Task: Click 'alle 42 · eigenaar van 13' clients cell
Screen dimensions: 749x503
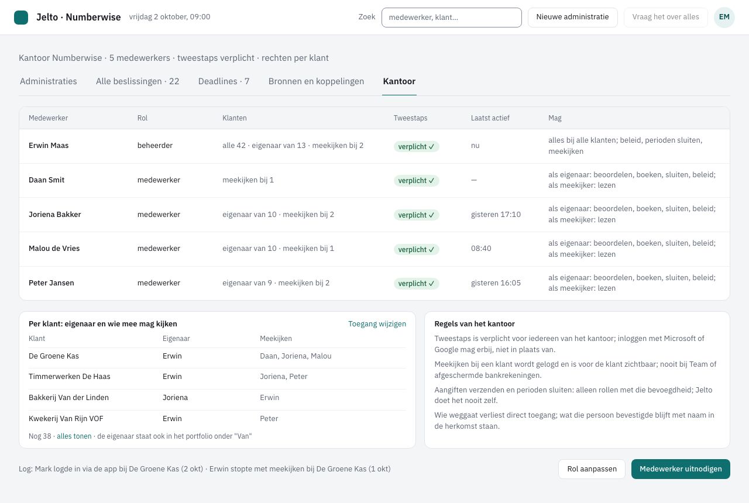Action: click(x=293, y=146)
